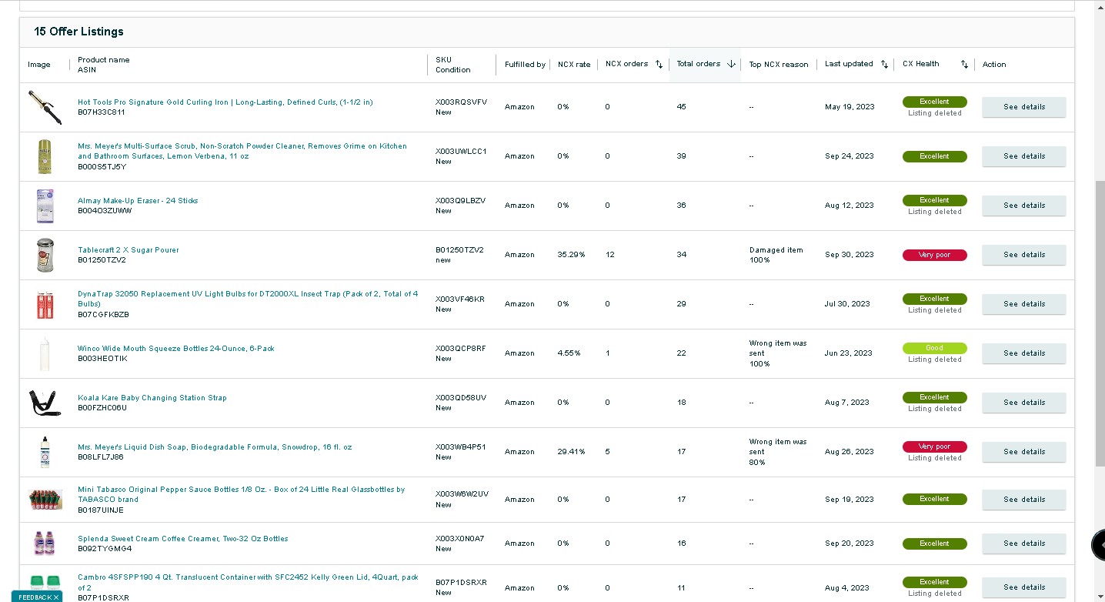Open DynaTrap Replacement Bulbs thumbnail
The height and width of the screenshot is (602, 1105).
coord(45,304)
